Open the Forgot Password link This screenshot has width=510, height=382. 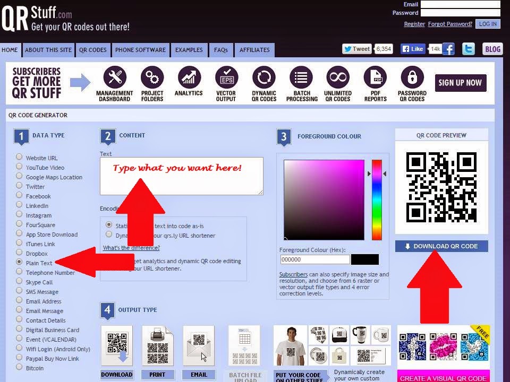point(450,24)
